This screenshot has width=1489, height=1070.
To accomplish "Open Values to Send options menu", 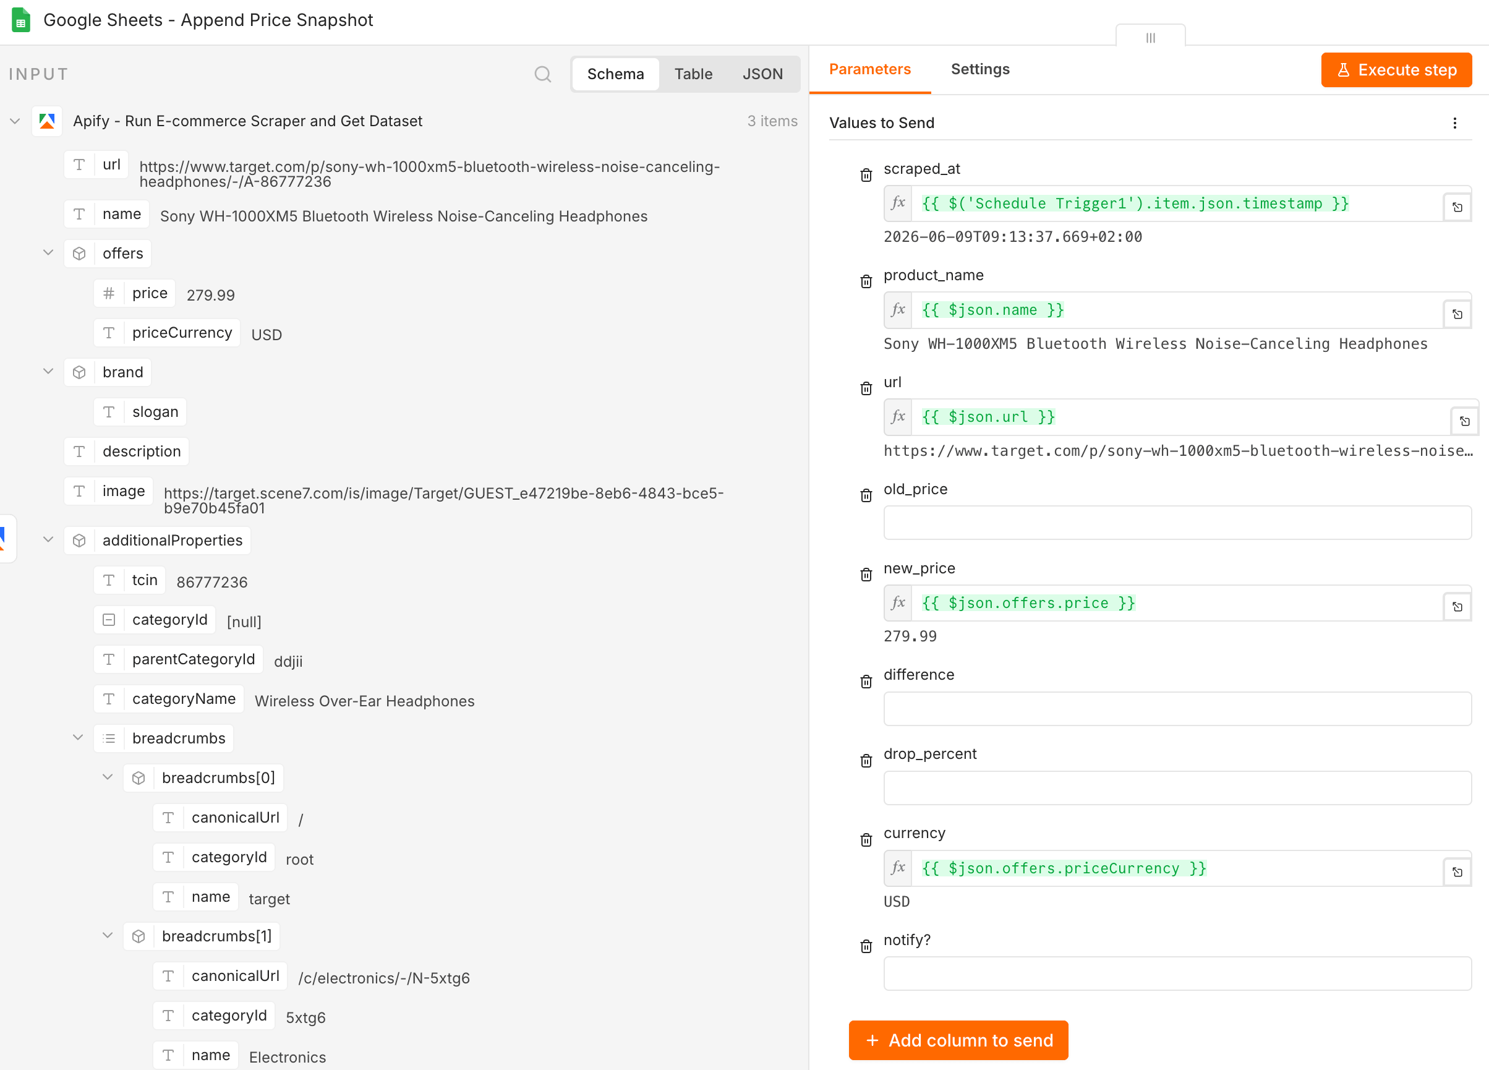I will pyautogui.click(x=1454, y=123).
